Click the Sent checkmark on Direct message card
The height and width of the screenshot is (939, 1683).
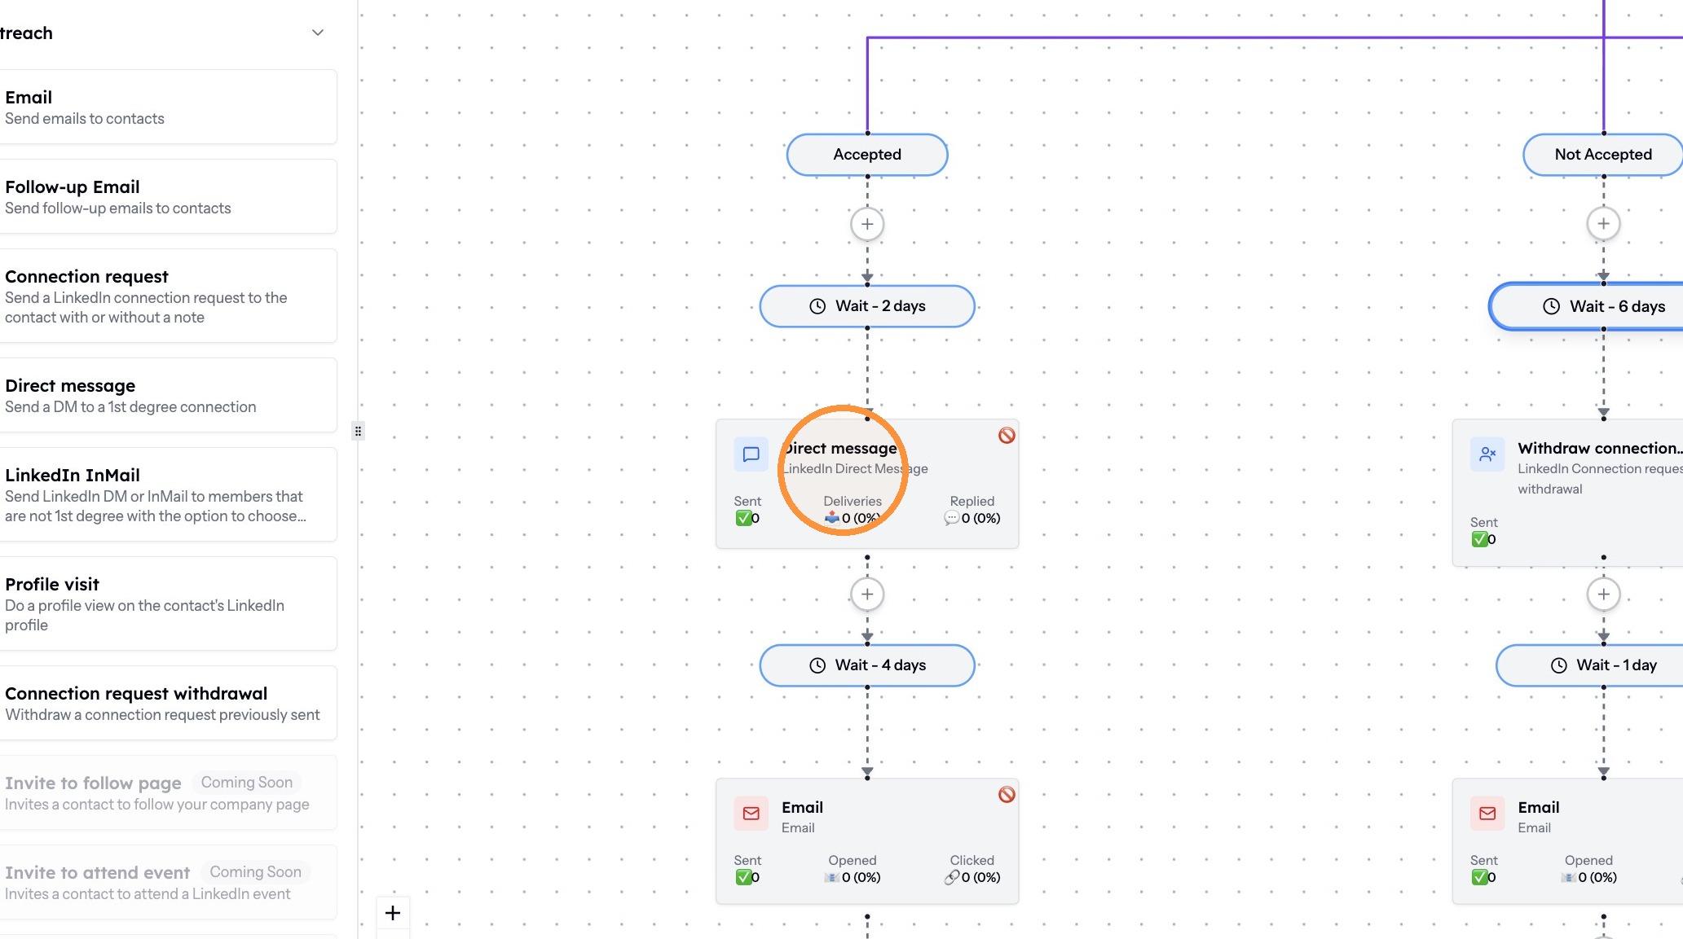tap(743, 518)
